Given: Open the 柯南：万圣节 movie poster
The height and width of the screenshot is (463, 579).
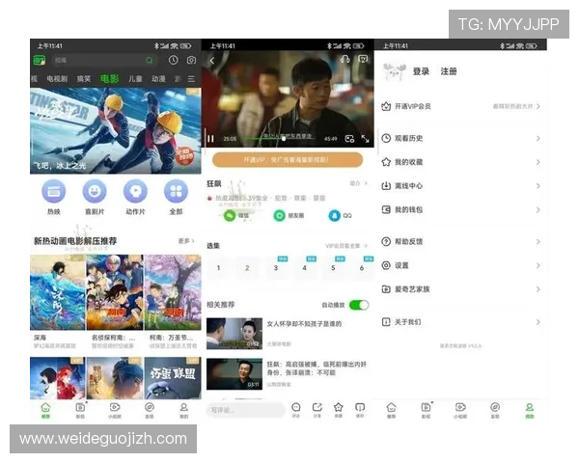Looking at the screenshot, I should [x=173, y=292].
